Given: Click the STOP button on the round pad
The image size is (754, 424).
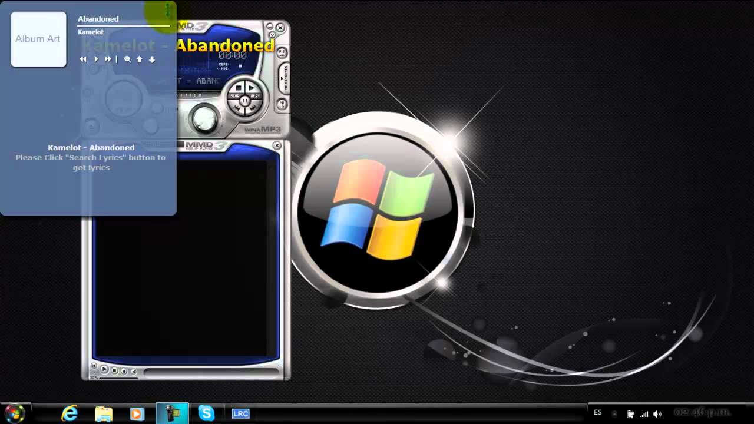Looking at the screenshot, I should [236, 90].
